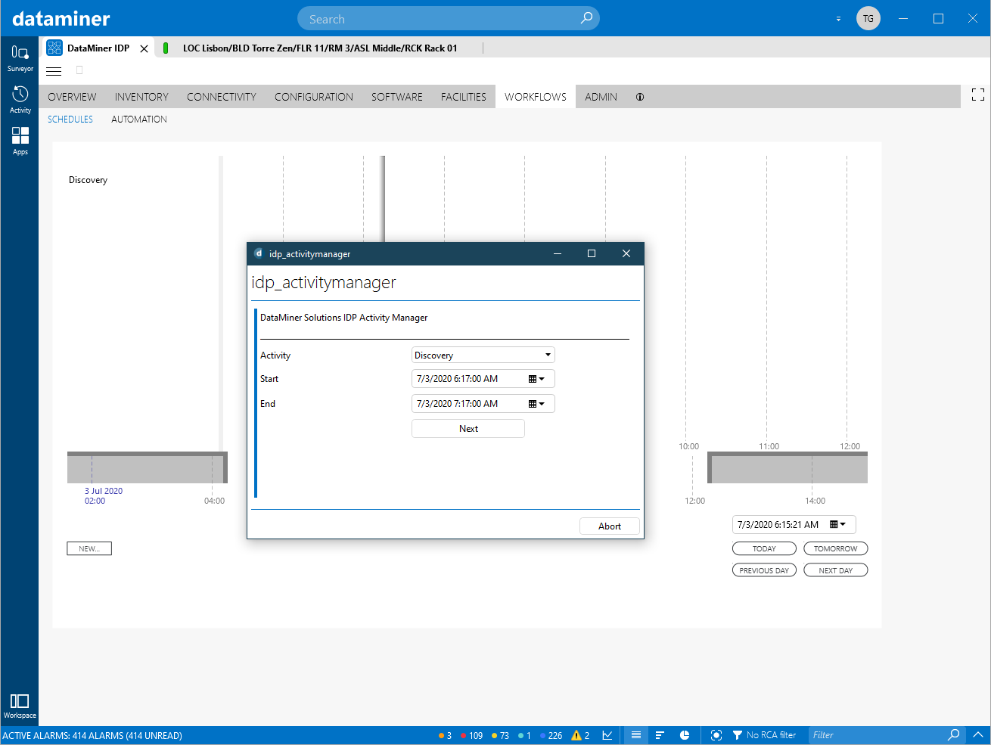The width and height of the screenshot is (991, 745).
Task: Click Abort in the activity manager dialog
Action: coord(610,526)
